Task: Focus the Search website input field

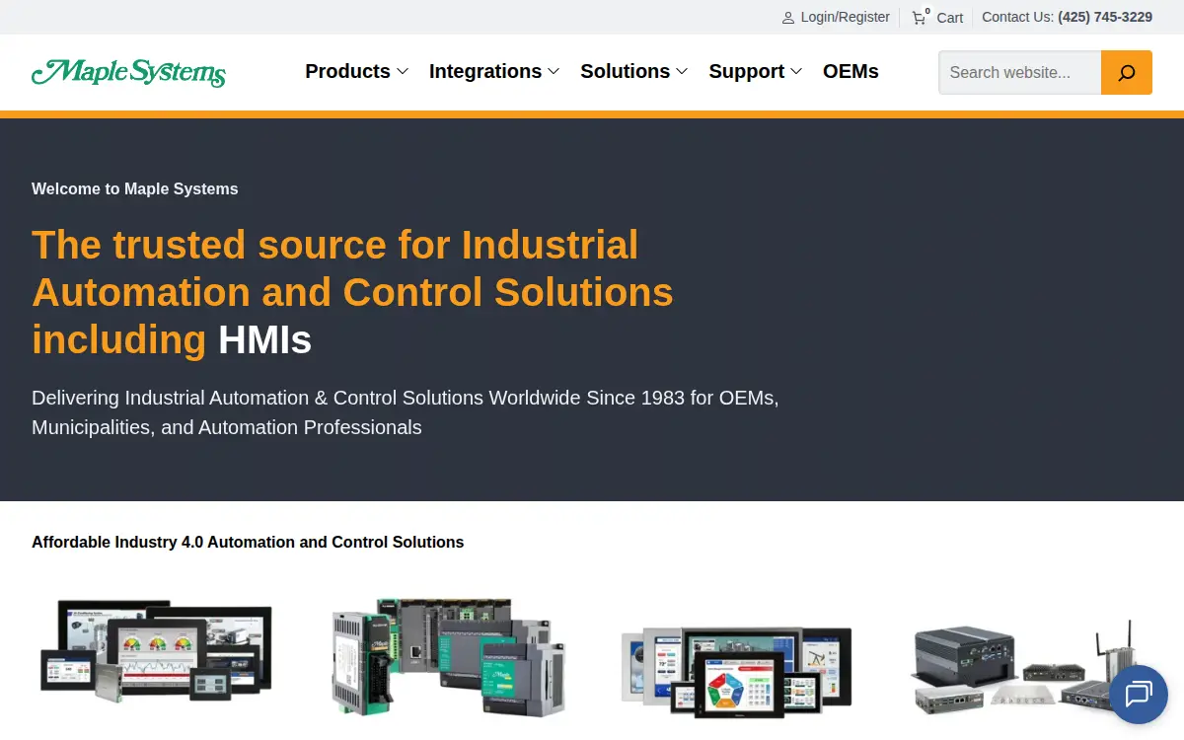Action: (x=1020, y=72)
